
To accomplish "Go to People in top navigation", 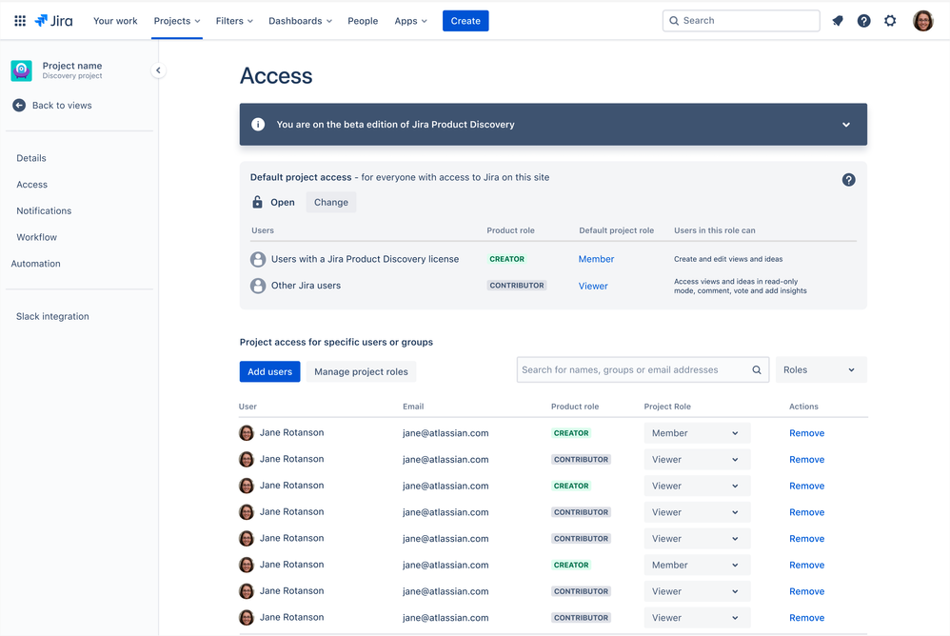I will click(x=363, y=21).
